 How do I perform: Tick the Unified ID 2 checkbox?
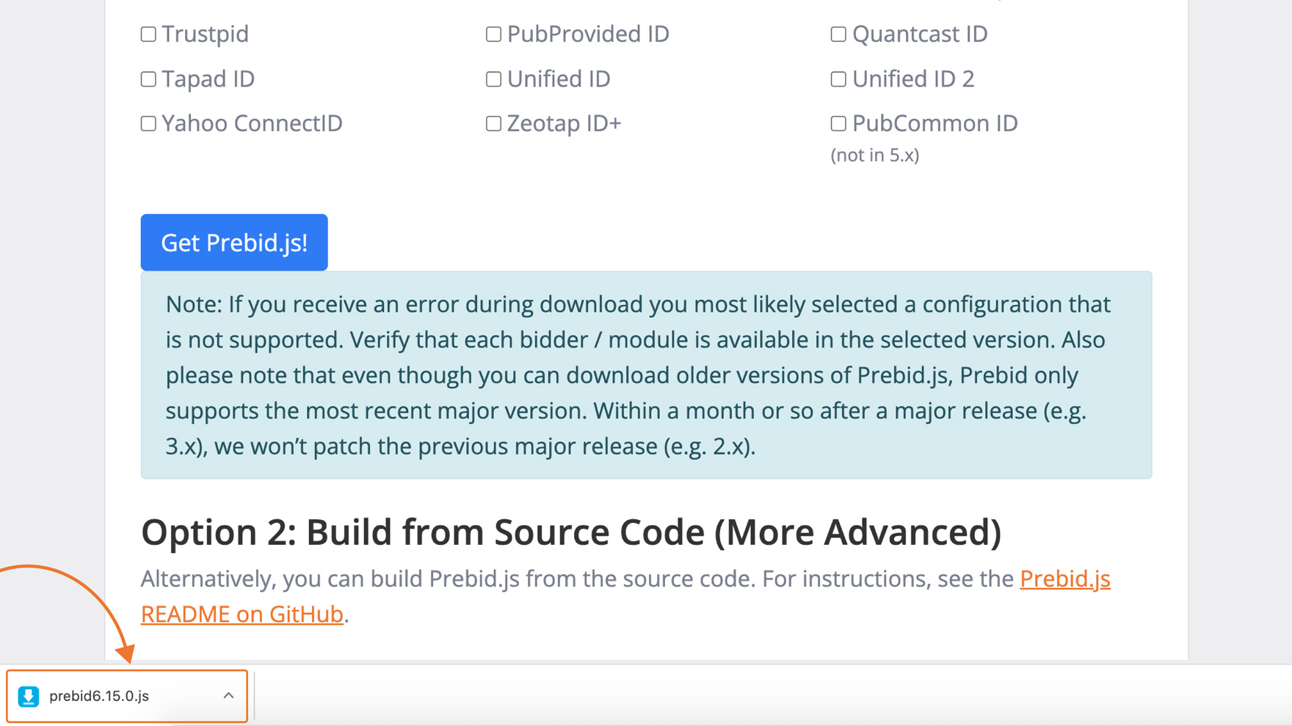(x=838, y=79)
